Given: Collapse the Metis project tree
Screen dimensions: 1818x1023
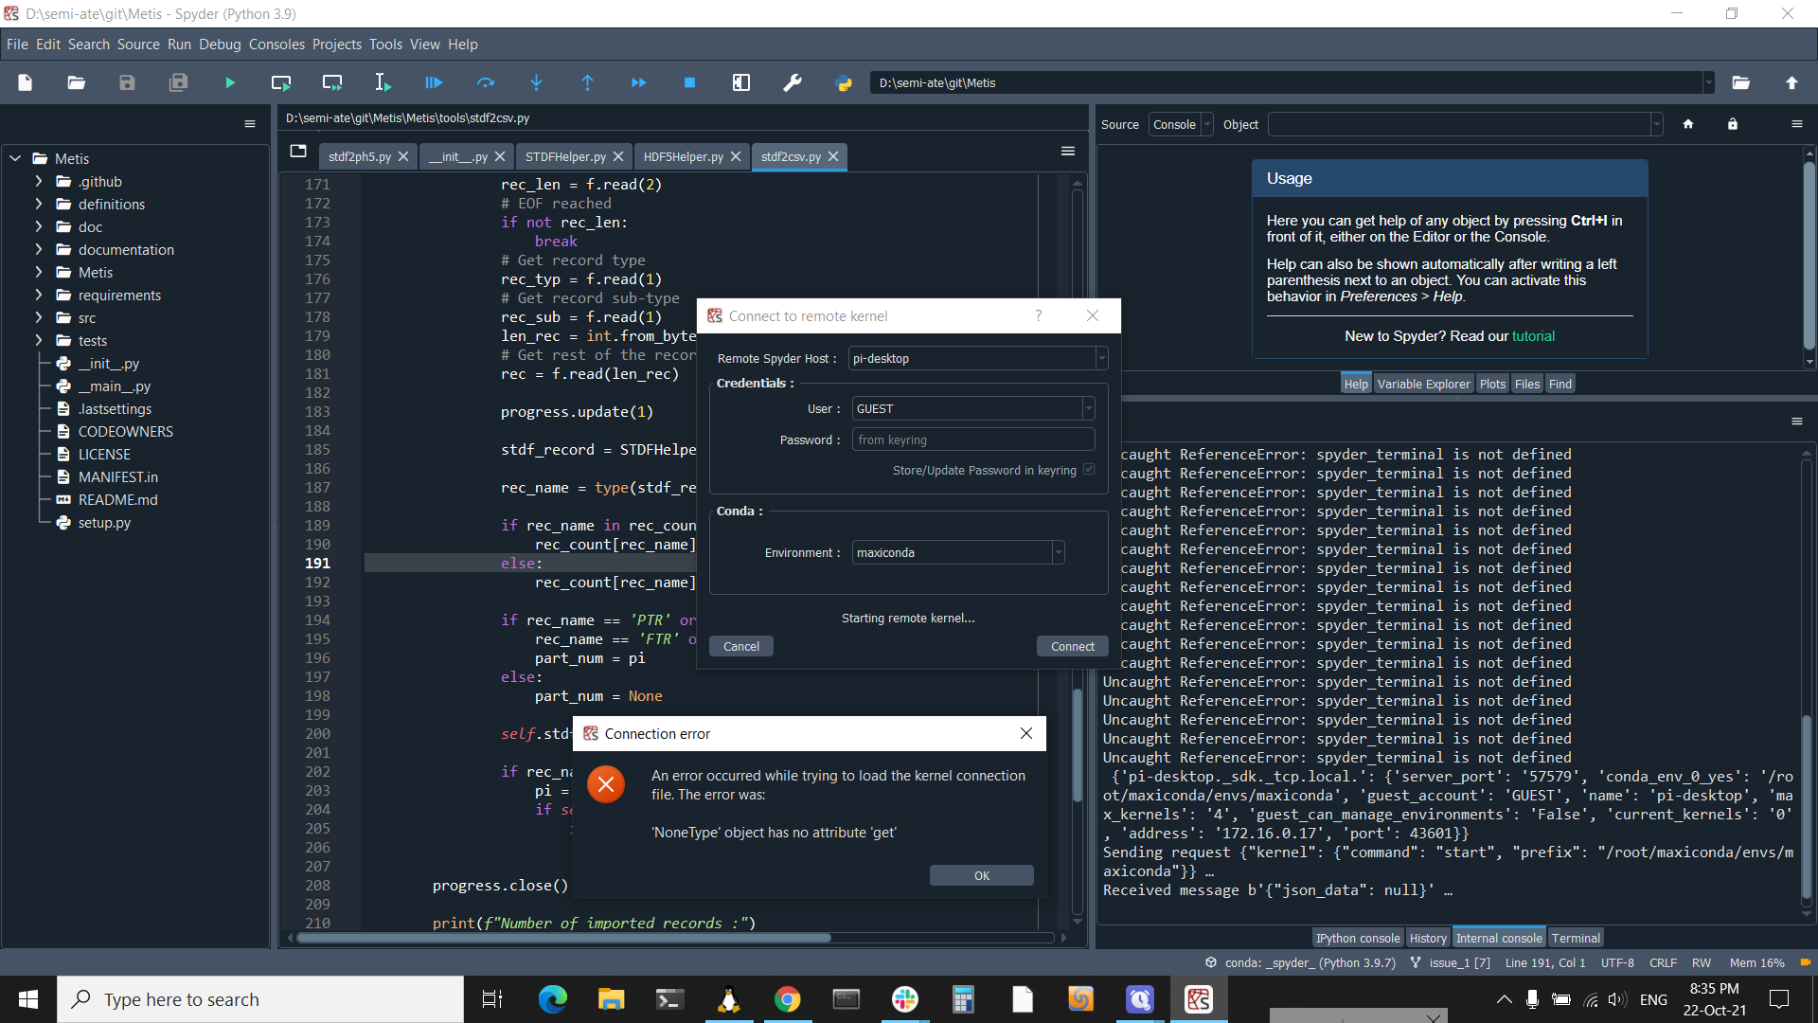Looking at the screenshot, I should click(x=15, y=158).
